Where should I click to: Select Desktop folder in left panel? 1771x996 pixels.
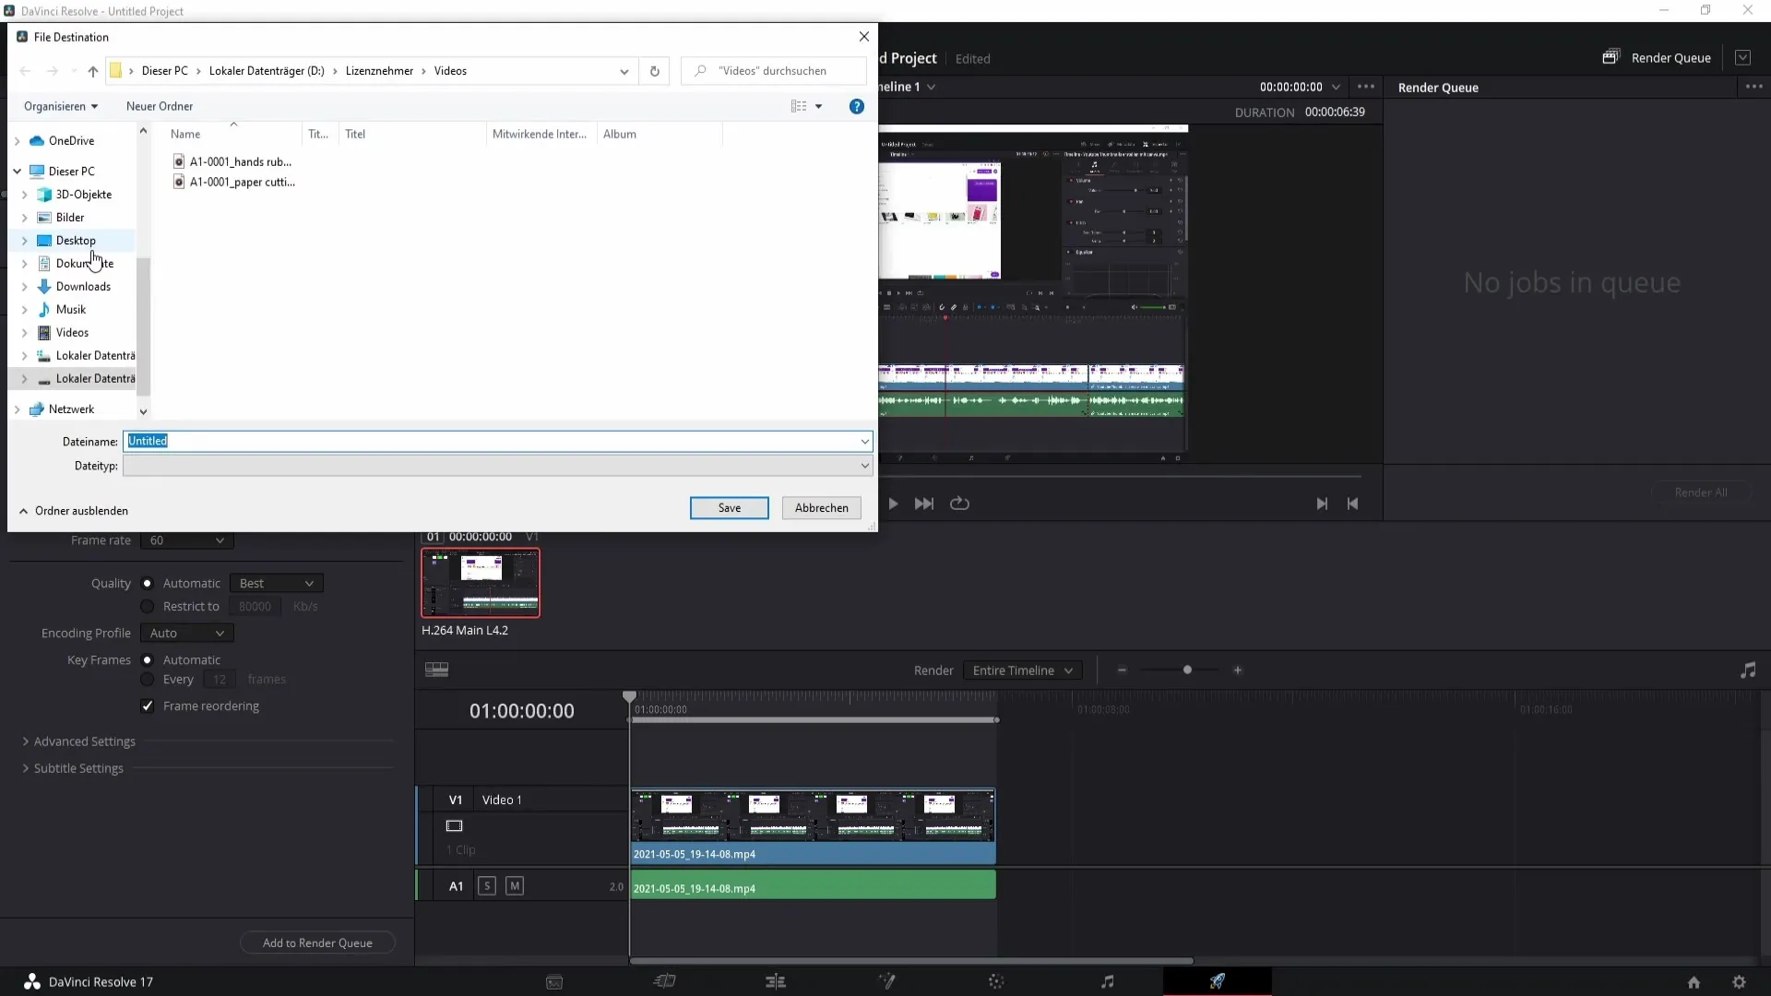pyautogui.click(x=77, y=240)
